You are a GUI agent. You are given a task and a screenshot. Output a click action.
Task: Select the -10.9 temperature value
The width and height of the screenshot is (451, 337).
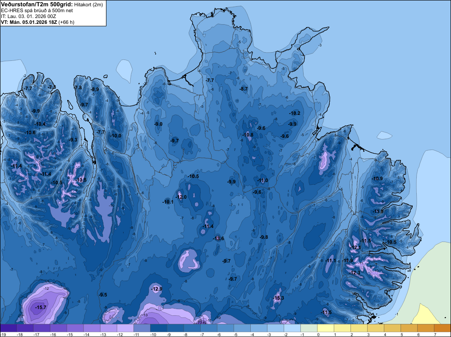click(x=377, y=178)
